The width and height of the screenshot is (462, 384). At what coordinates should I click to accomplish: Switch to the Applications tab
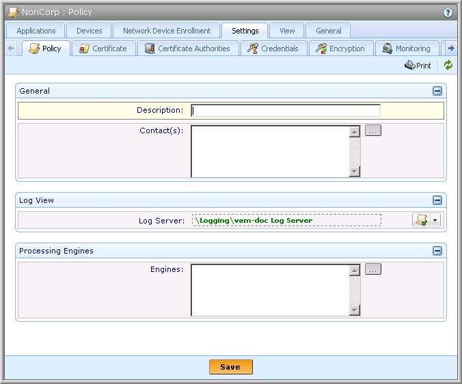(x=36, y=31)
